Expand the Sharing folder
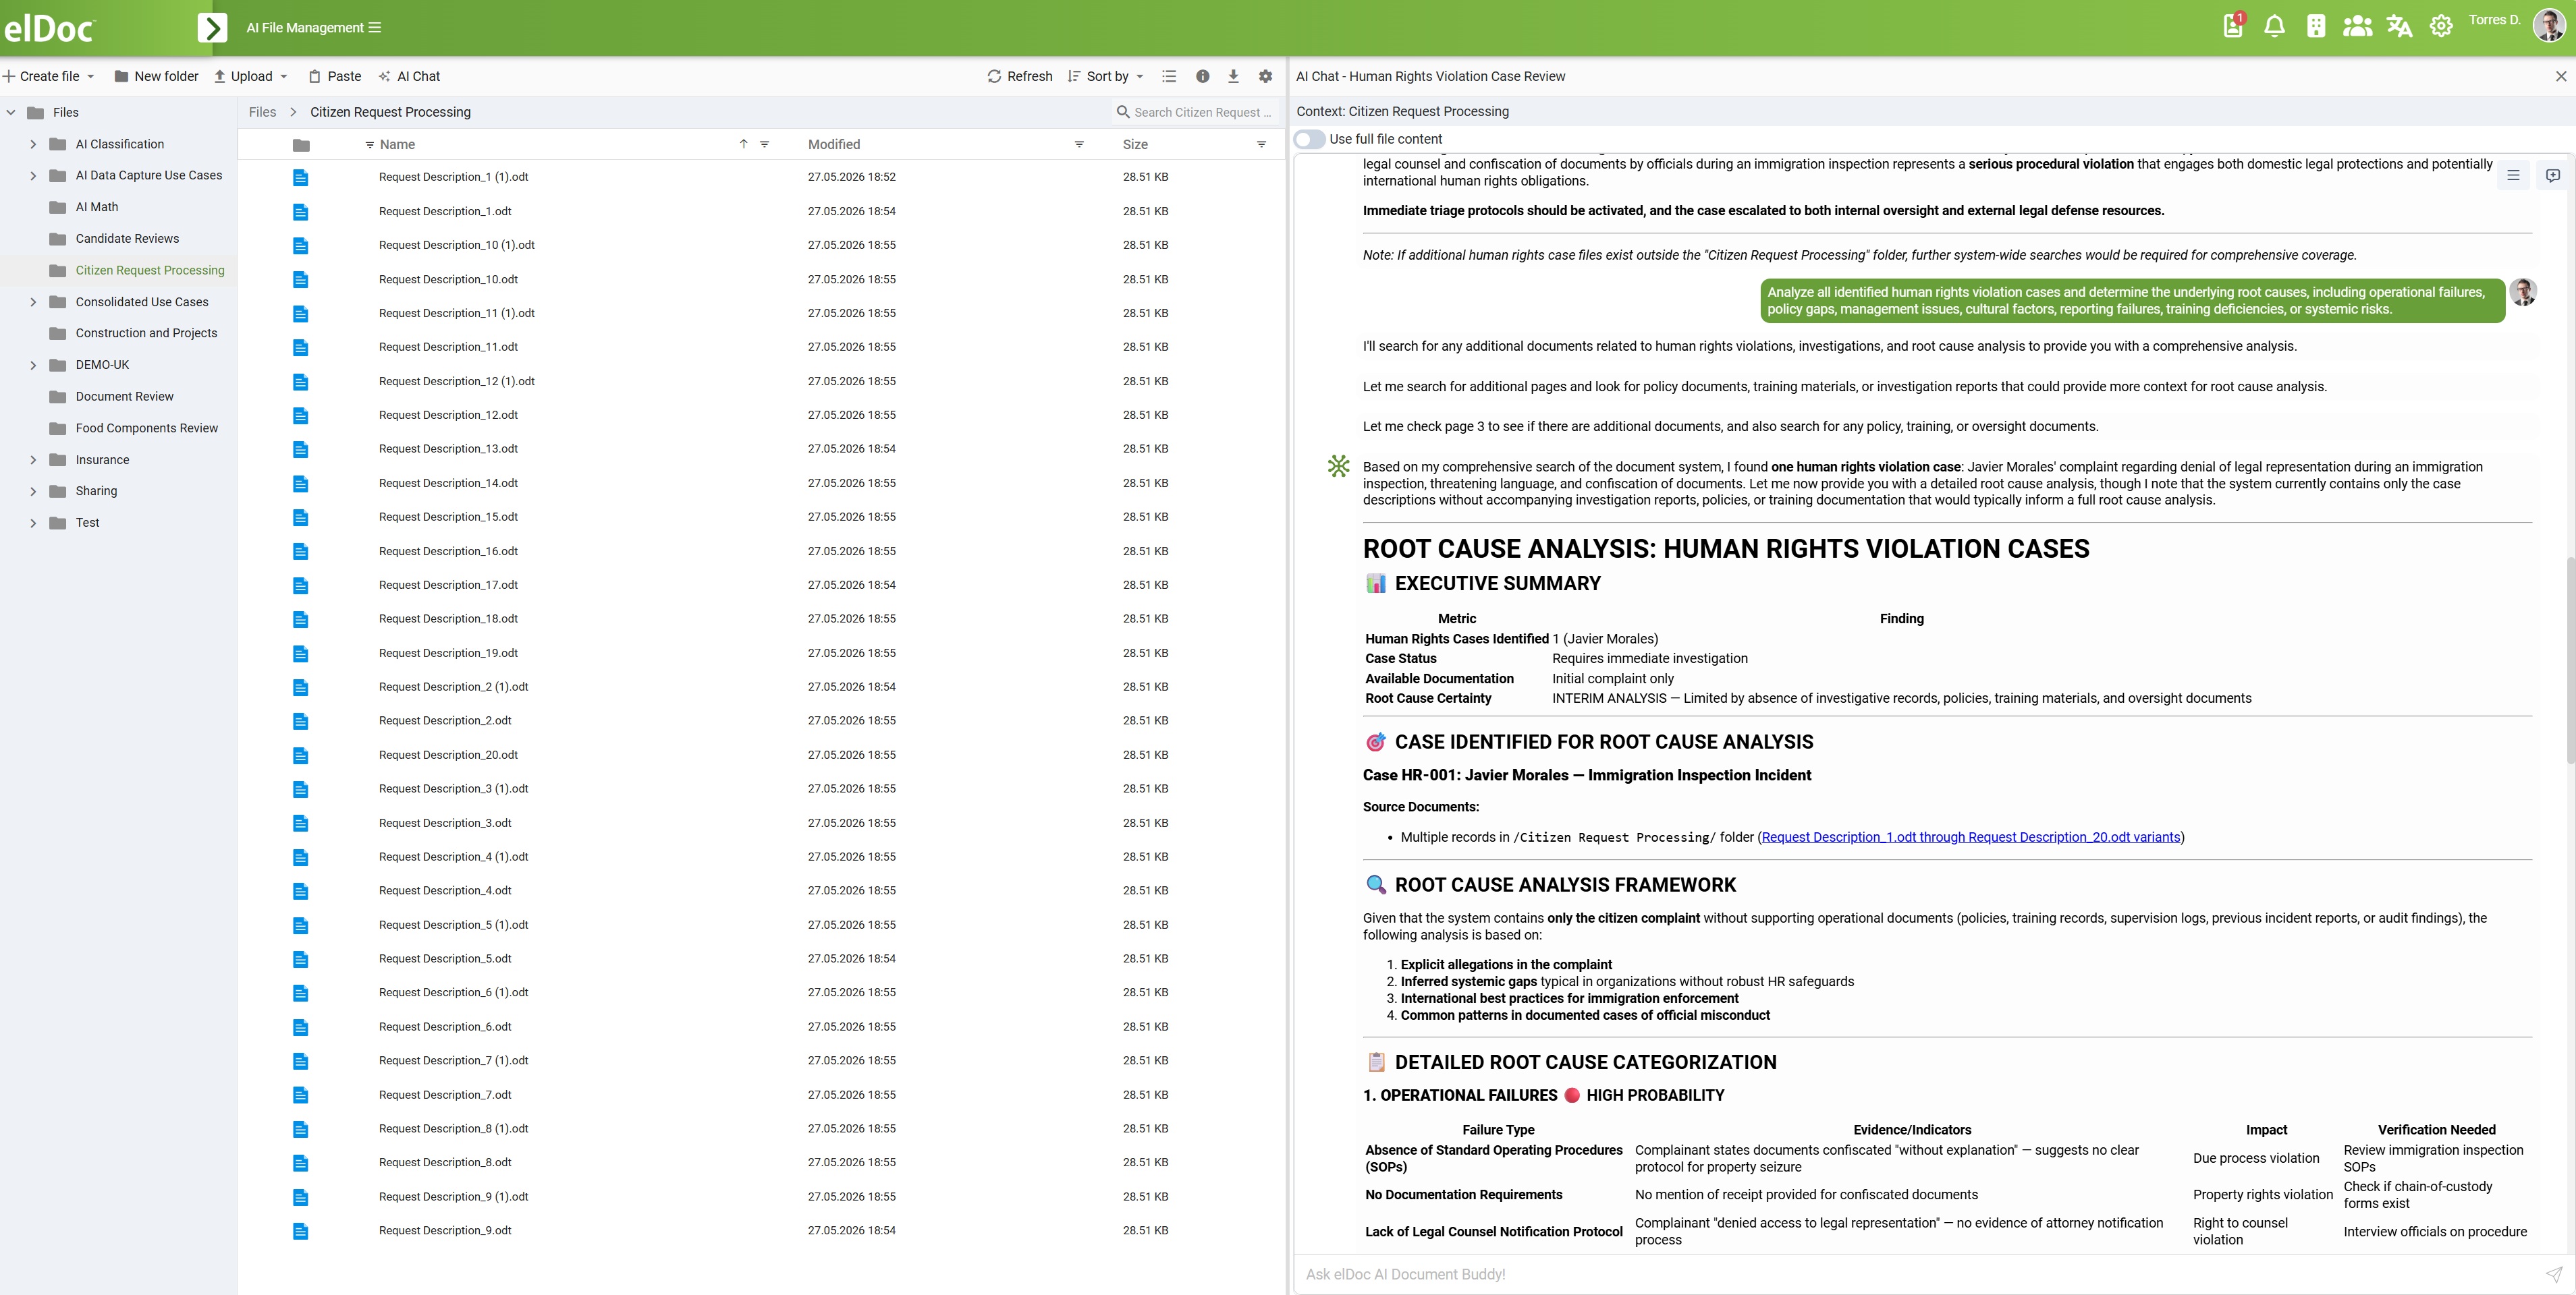This screenshot has height=1295, width=2576. point(33,490)
